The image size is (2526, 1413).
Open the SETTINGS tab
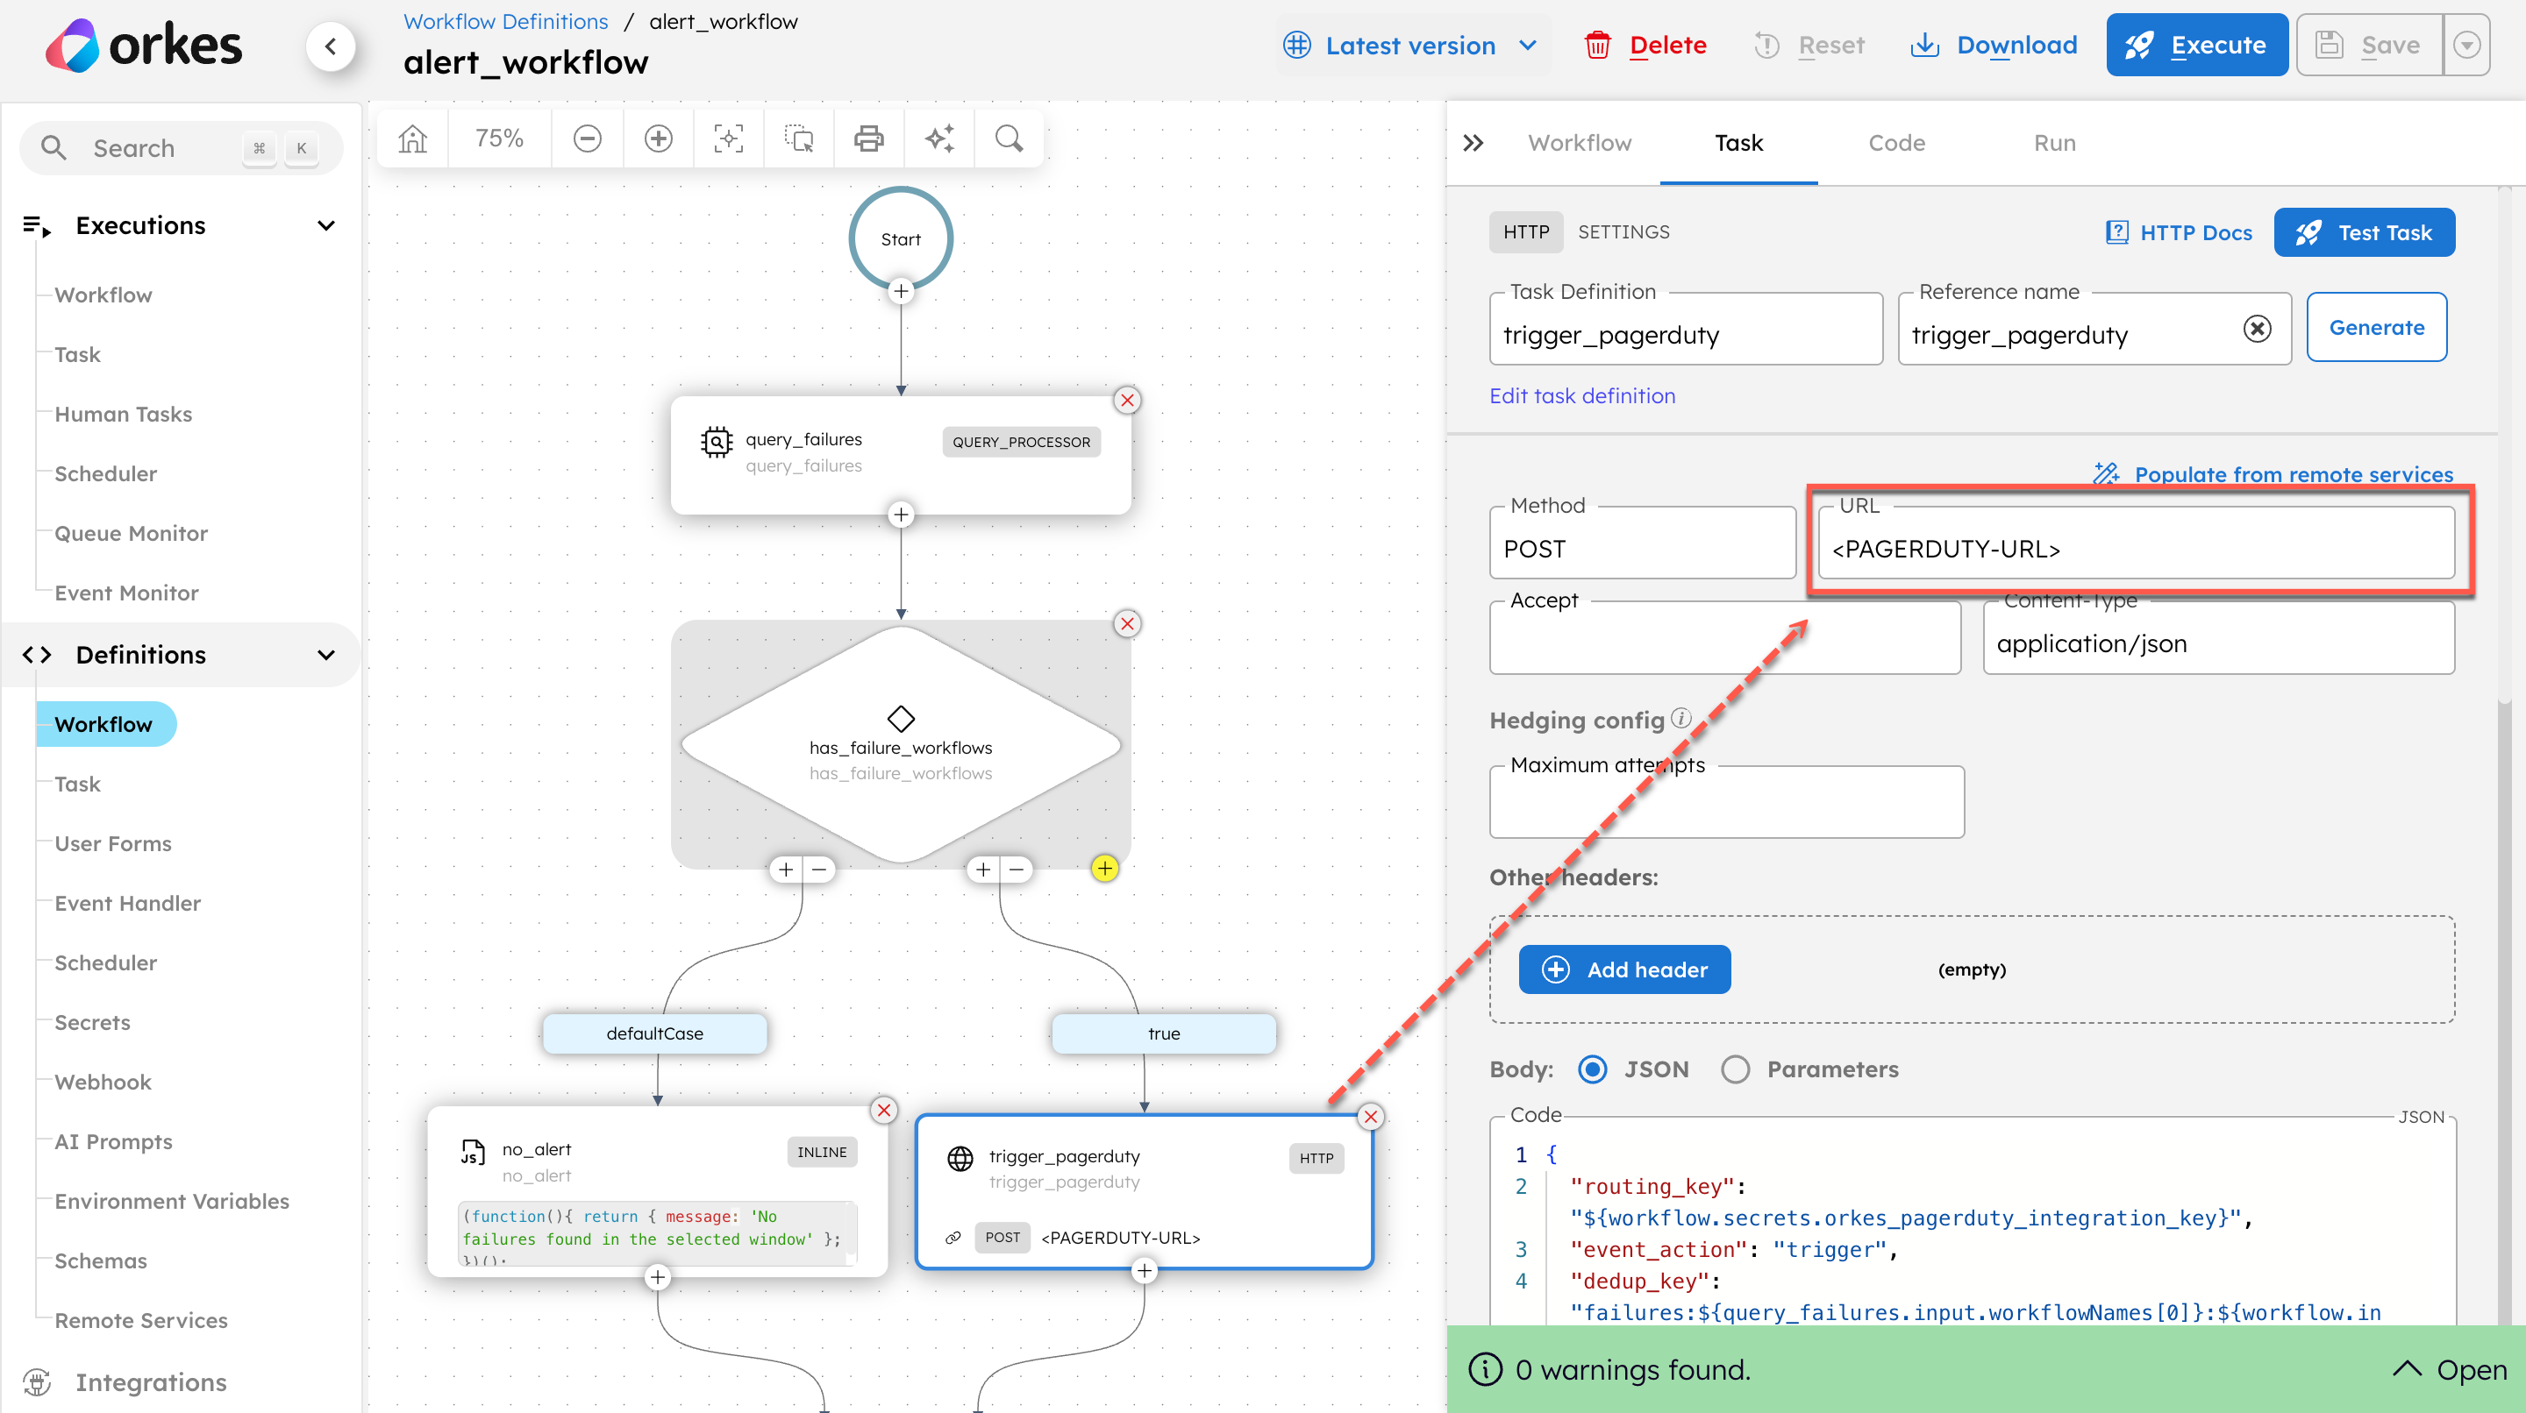pos(1623,232)
